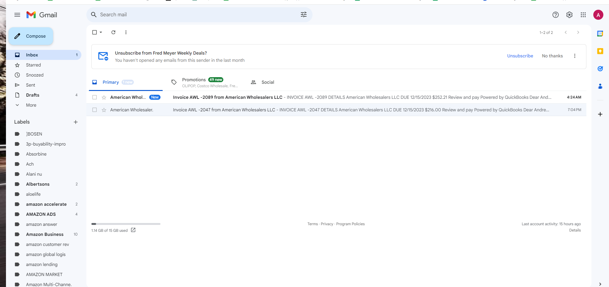Open Google Calendar side panel
The width and height of the screenshot is (609, 287).
(600, 34)
